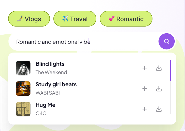Download the Blind lights track

coord(159,68)
